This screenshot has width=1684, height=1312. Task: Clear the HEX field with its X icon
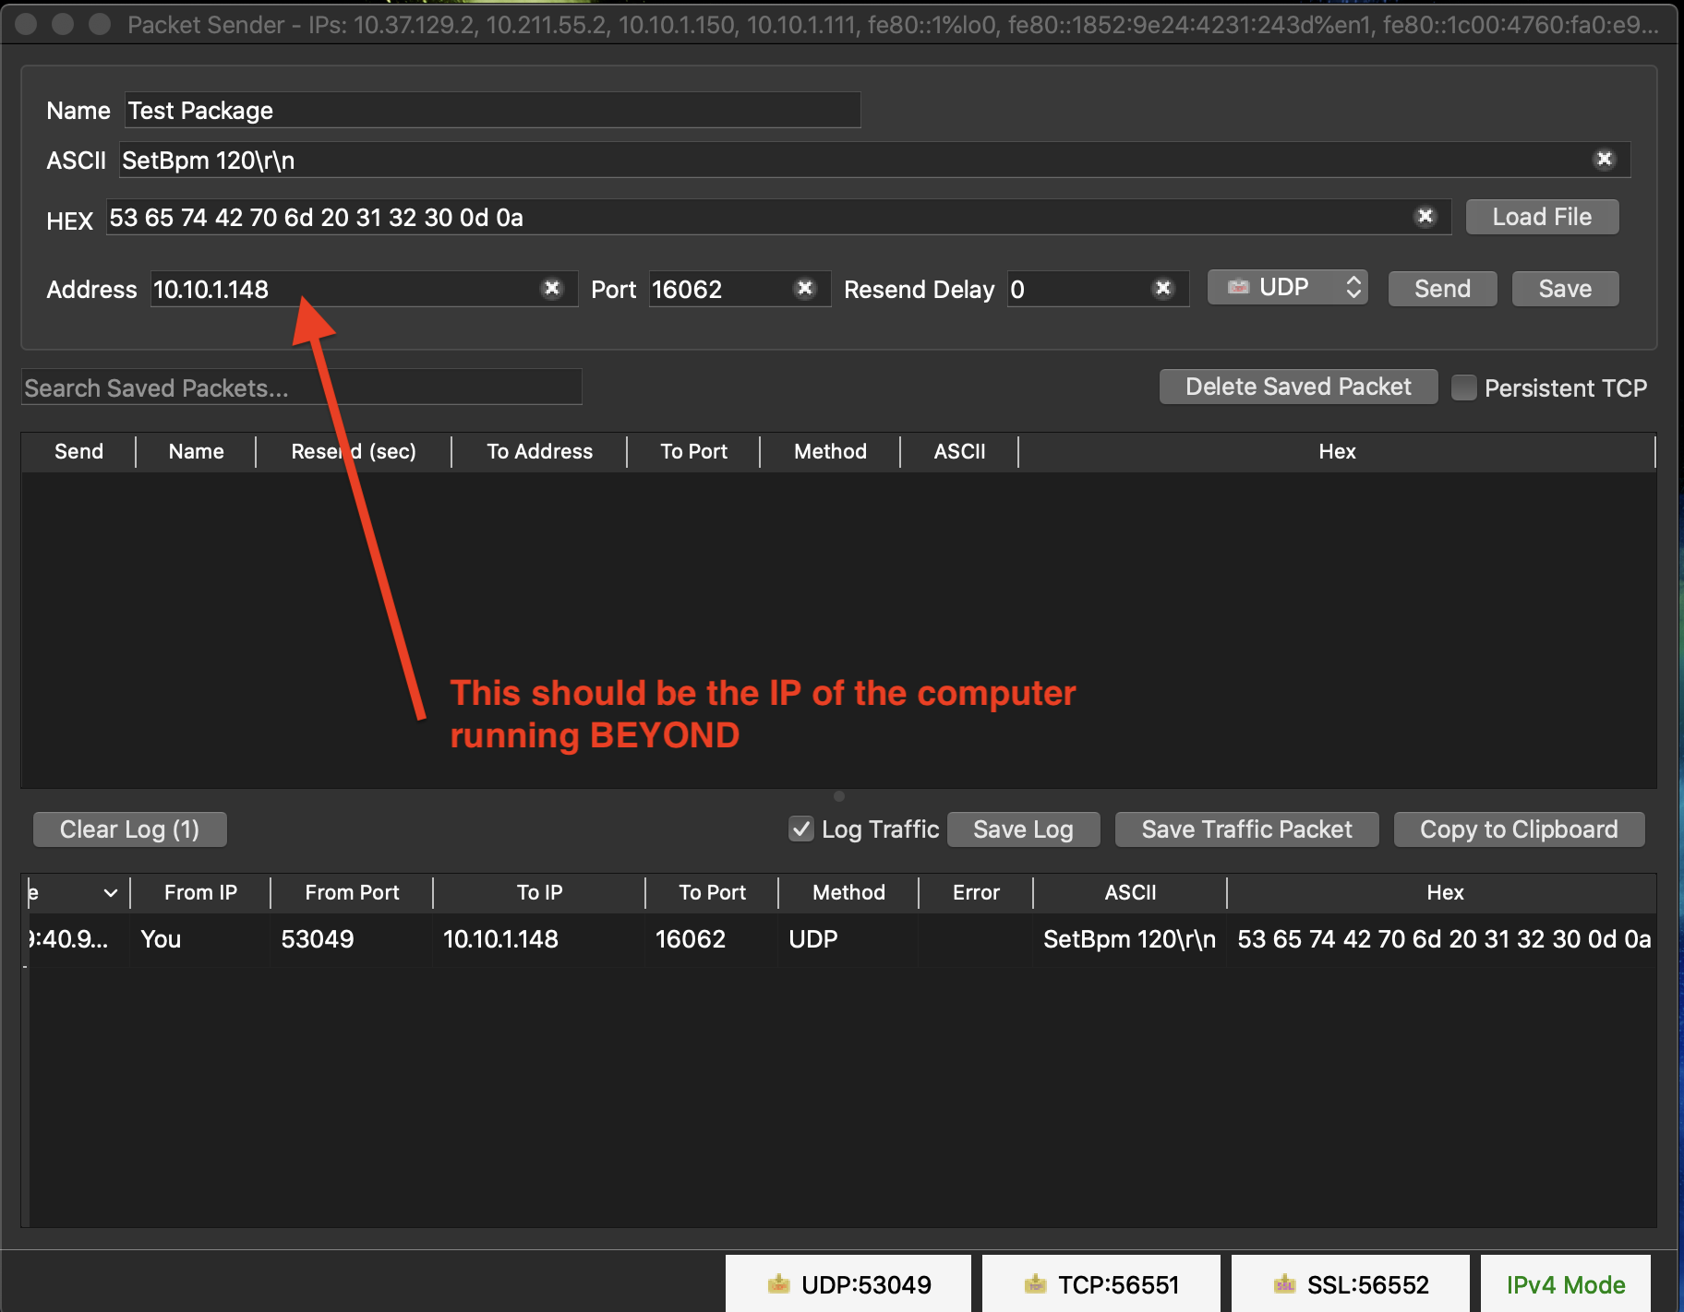pos(1425,217)
